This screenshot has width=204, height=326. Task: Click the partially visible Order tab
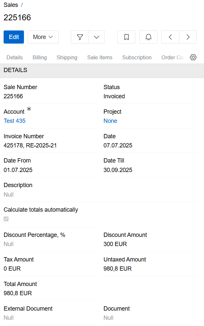coord(172,58)
